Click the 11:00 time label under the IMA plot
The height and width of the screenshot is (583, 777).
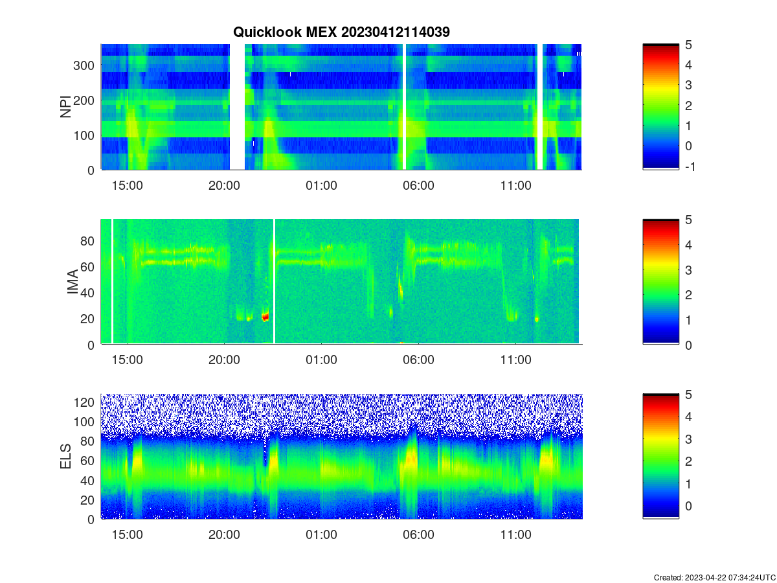coord(516,360)
